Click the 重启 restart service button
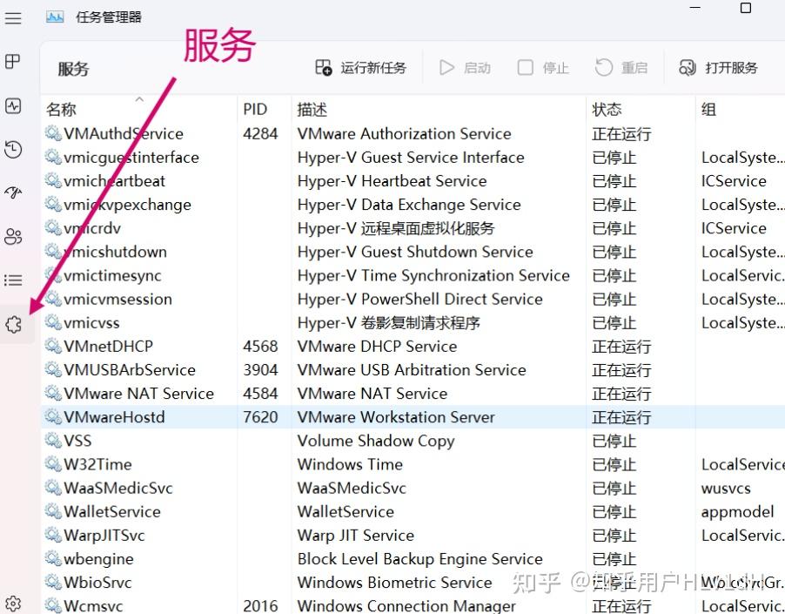The width and height of the screenshot is (785, 614). click(x=621, y=68)
